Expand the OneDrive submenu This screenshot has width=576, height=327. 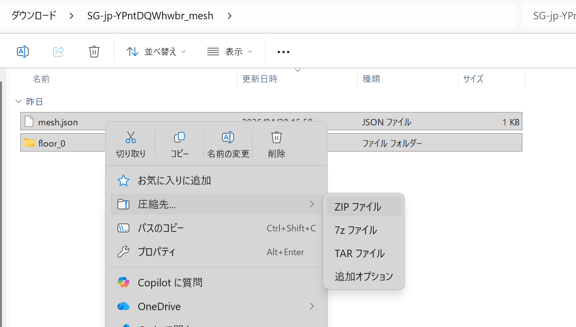click(312, 306)
